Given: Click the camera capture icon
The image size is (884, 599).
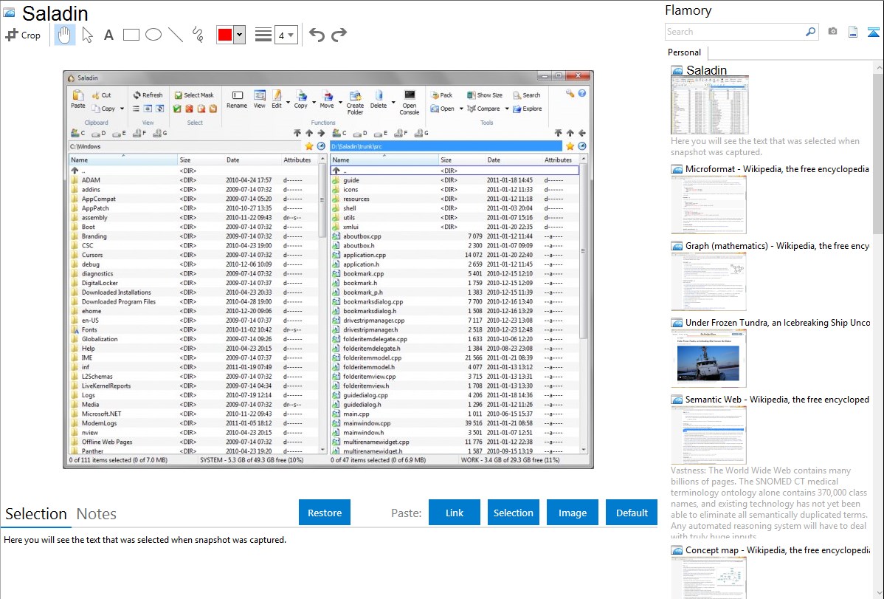Looking at the screenshot, I should (x=832, y=32).
